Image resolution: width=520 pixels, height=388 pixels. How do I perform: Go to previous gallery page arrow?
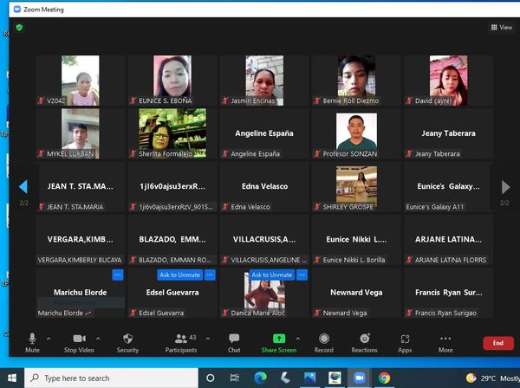pyautogui.click(x=23, y=186)
